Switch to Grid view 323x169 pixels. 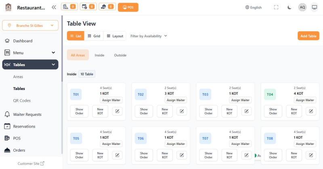[x=94, y=36]
